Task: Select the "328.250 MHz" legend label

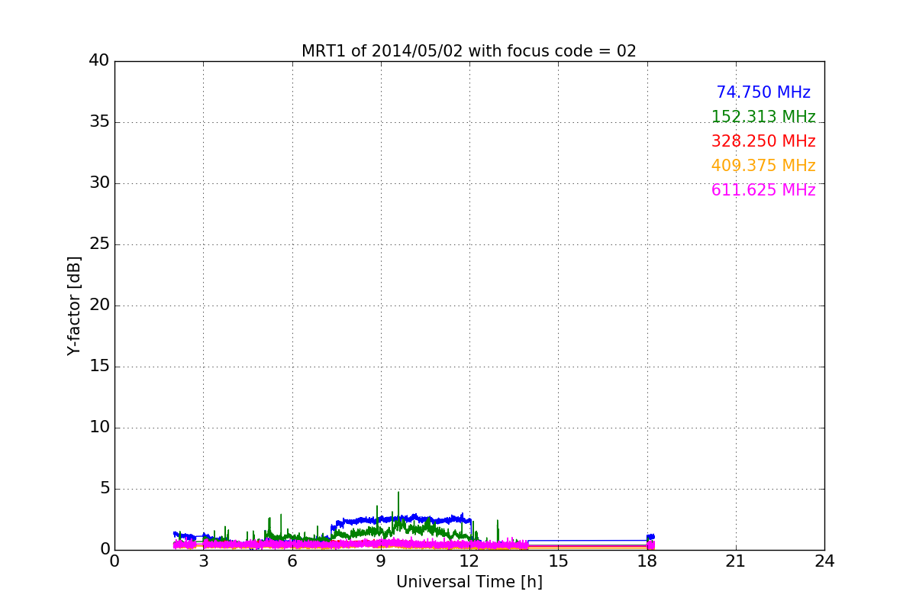Action: [763, 141]
